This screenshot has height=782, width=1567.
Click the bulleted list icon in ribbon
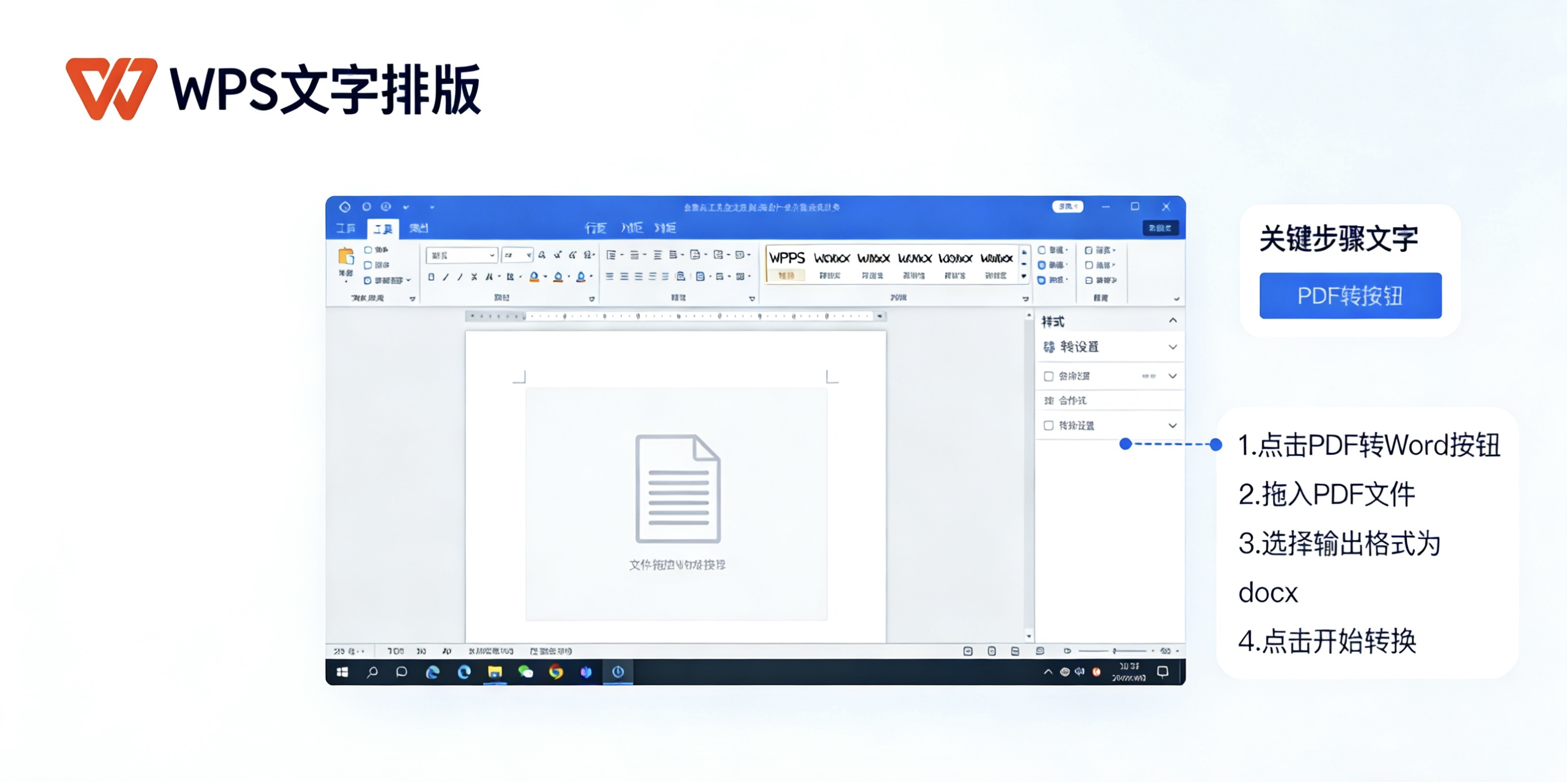pyautogui.click(x=611, y=255)
